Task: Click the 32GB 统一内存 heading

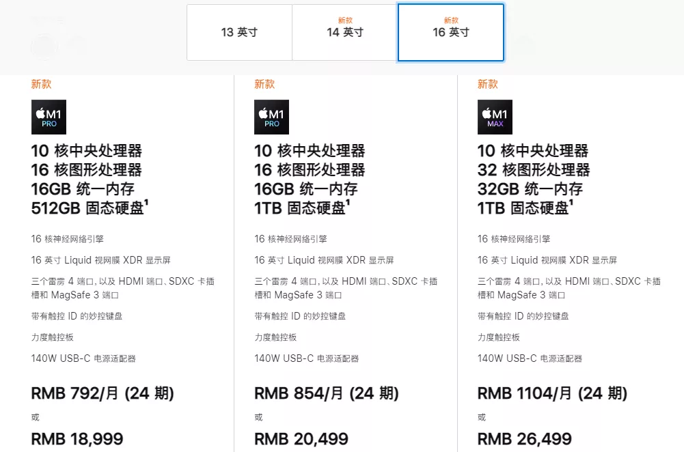Action: click(530, 189)
